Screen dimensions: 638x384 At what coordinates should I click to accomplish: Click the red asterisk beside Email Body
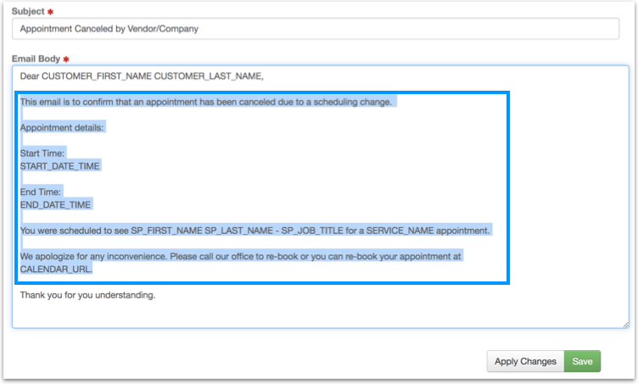(x=66, y=59)
